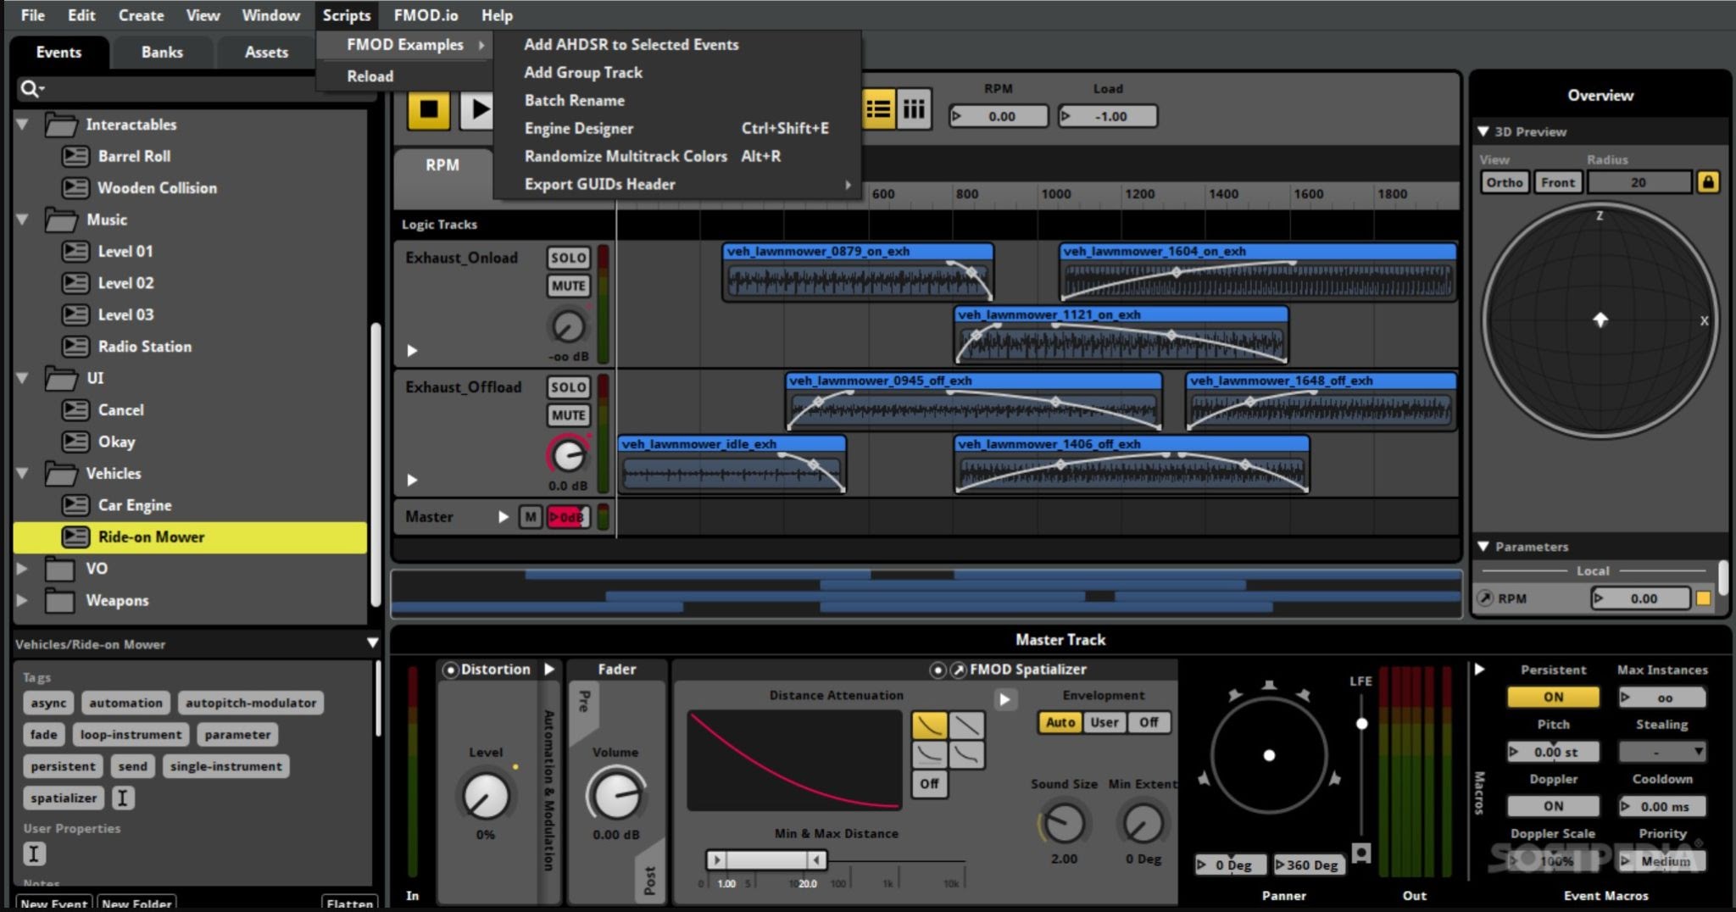Set Envelopment to User
Image resolution: width=1736 pixels, height=912 pixels.
pos(1104,722)
